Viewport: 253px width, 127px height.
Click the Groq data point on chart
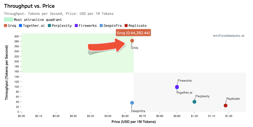[x=132, y=41]
